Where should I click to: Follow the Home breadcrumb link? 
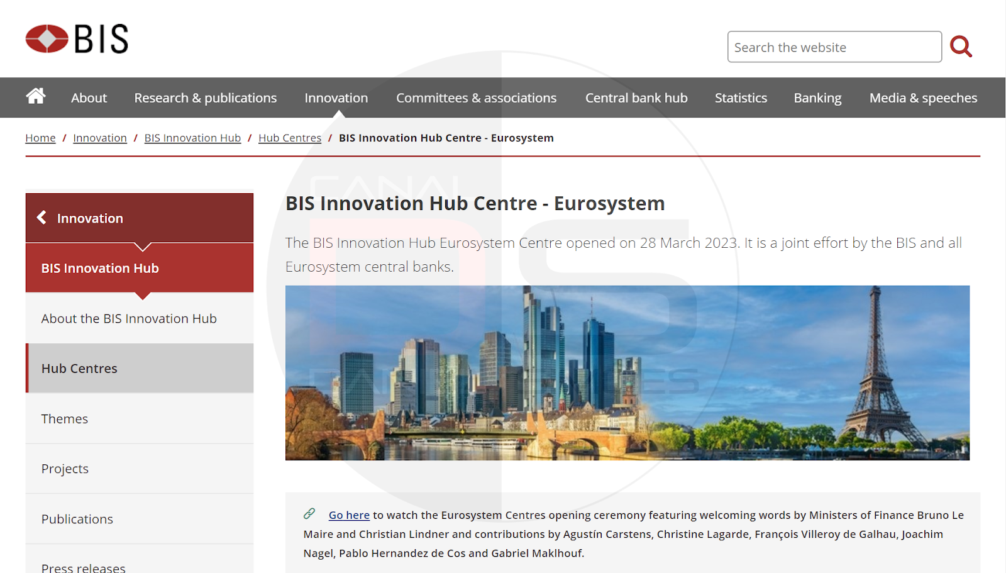40,138
